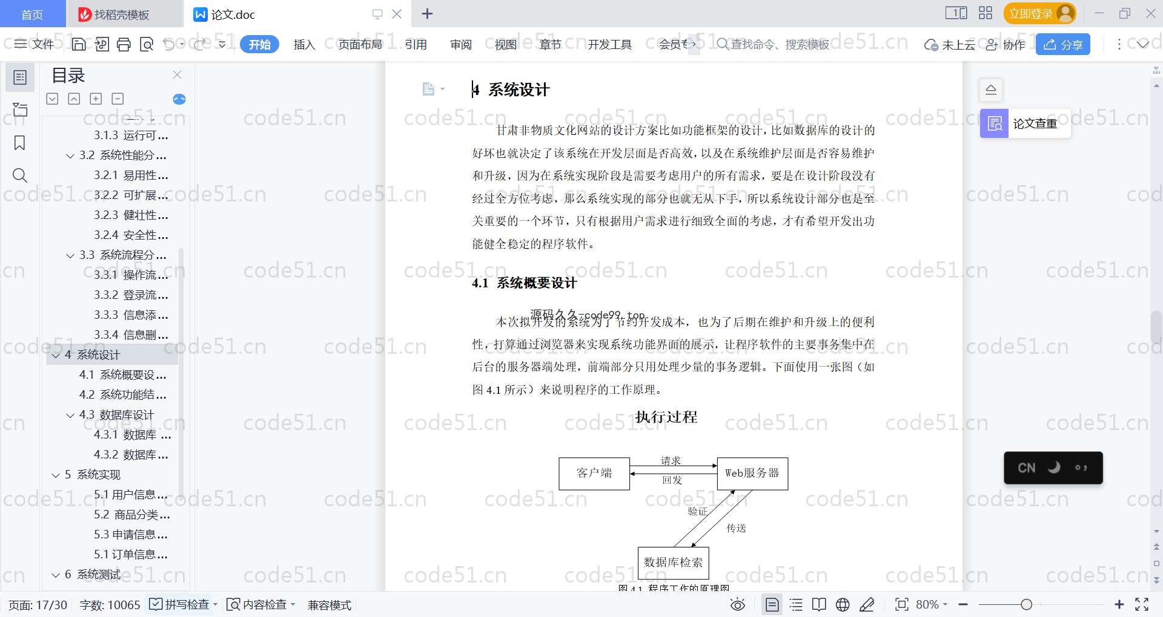Open the search icon in left sidebar
The width and height of the screenshot is (1163, 617).
tap(20, 175)
